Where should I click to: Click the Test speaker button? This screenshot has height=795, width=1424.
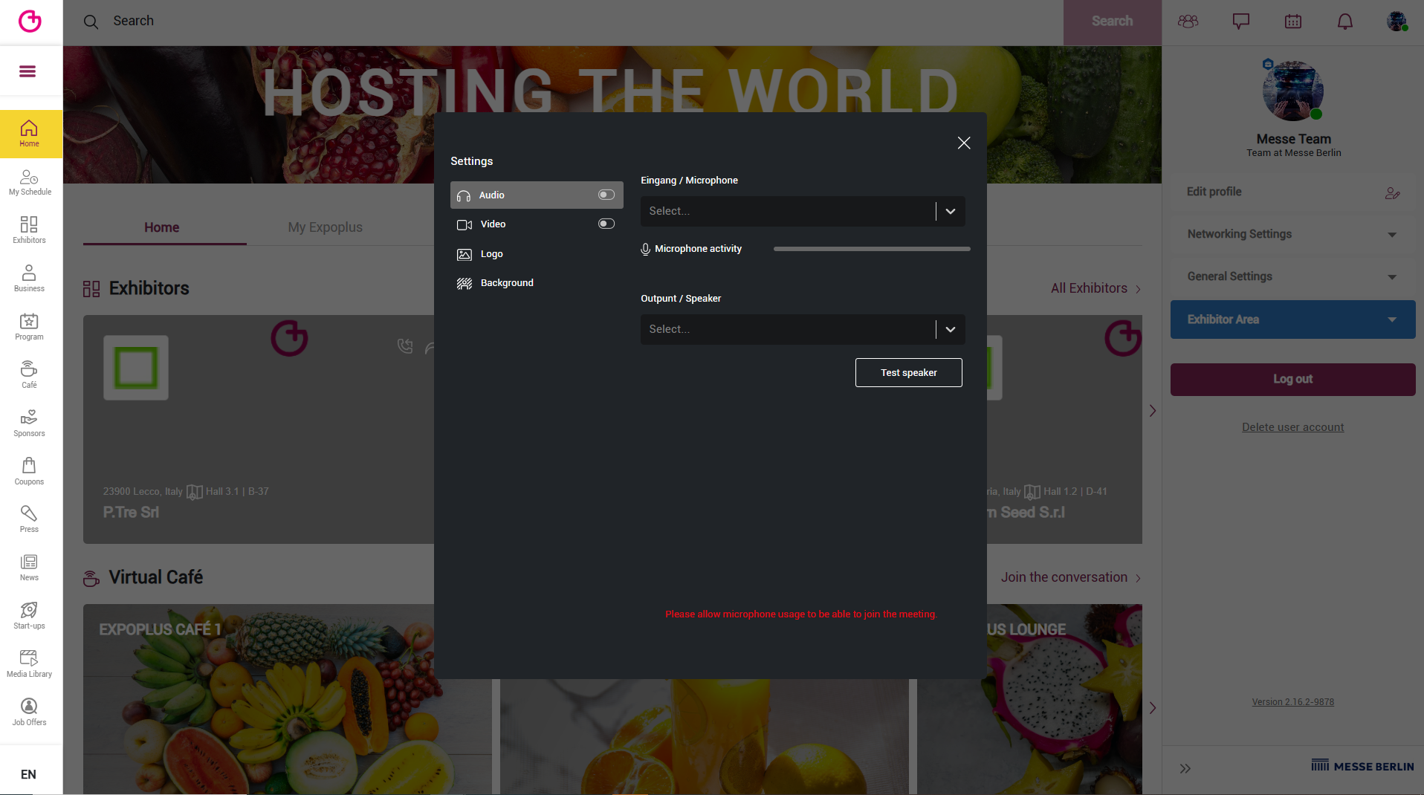tap(908, 373)
